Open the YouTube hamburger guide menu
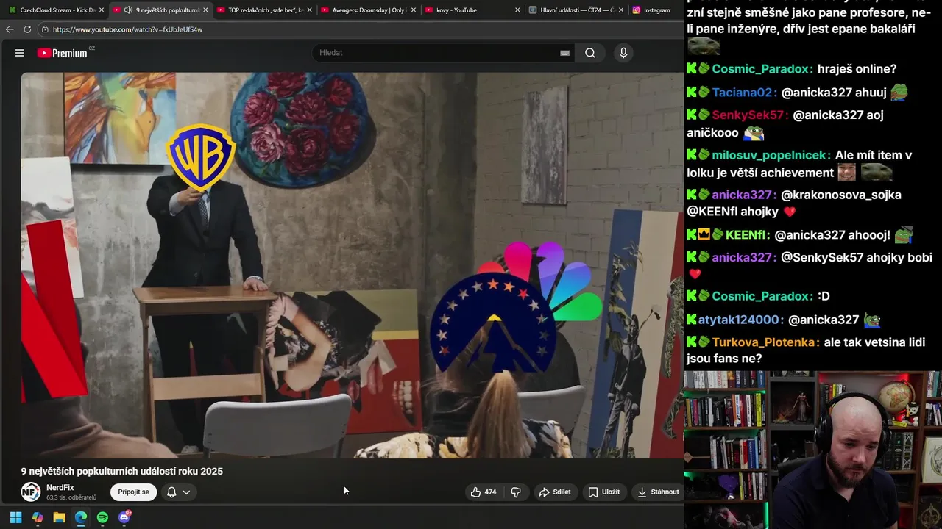 coord(20,53)
